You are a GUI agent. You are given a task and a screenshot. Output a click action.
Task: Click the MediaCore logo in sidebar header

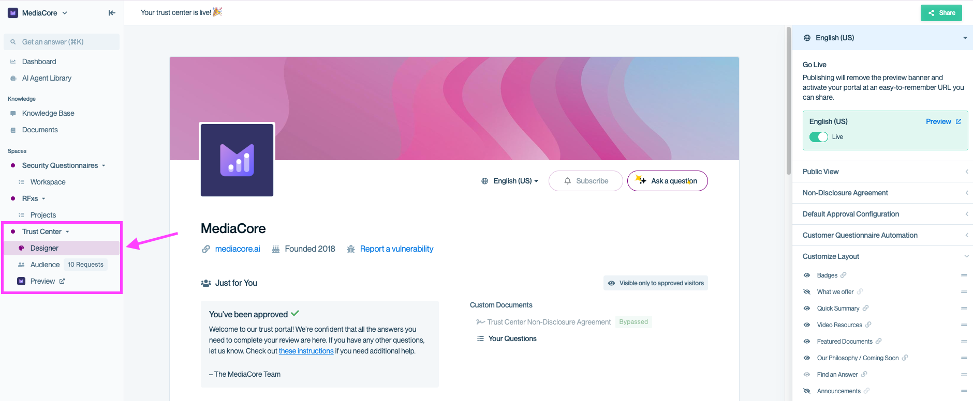pyautogui.click(x=13, y=13)
